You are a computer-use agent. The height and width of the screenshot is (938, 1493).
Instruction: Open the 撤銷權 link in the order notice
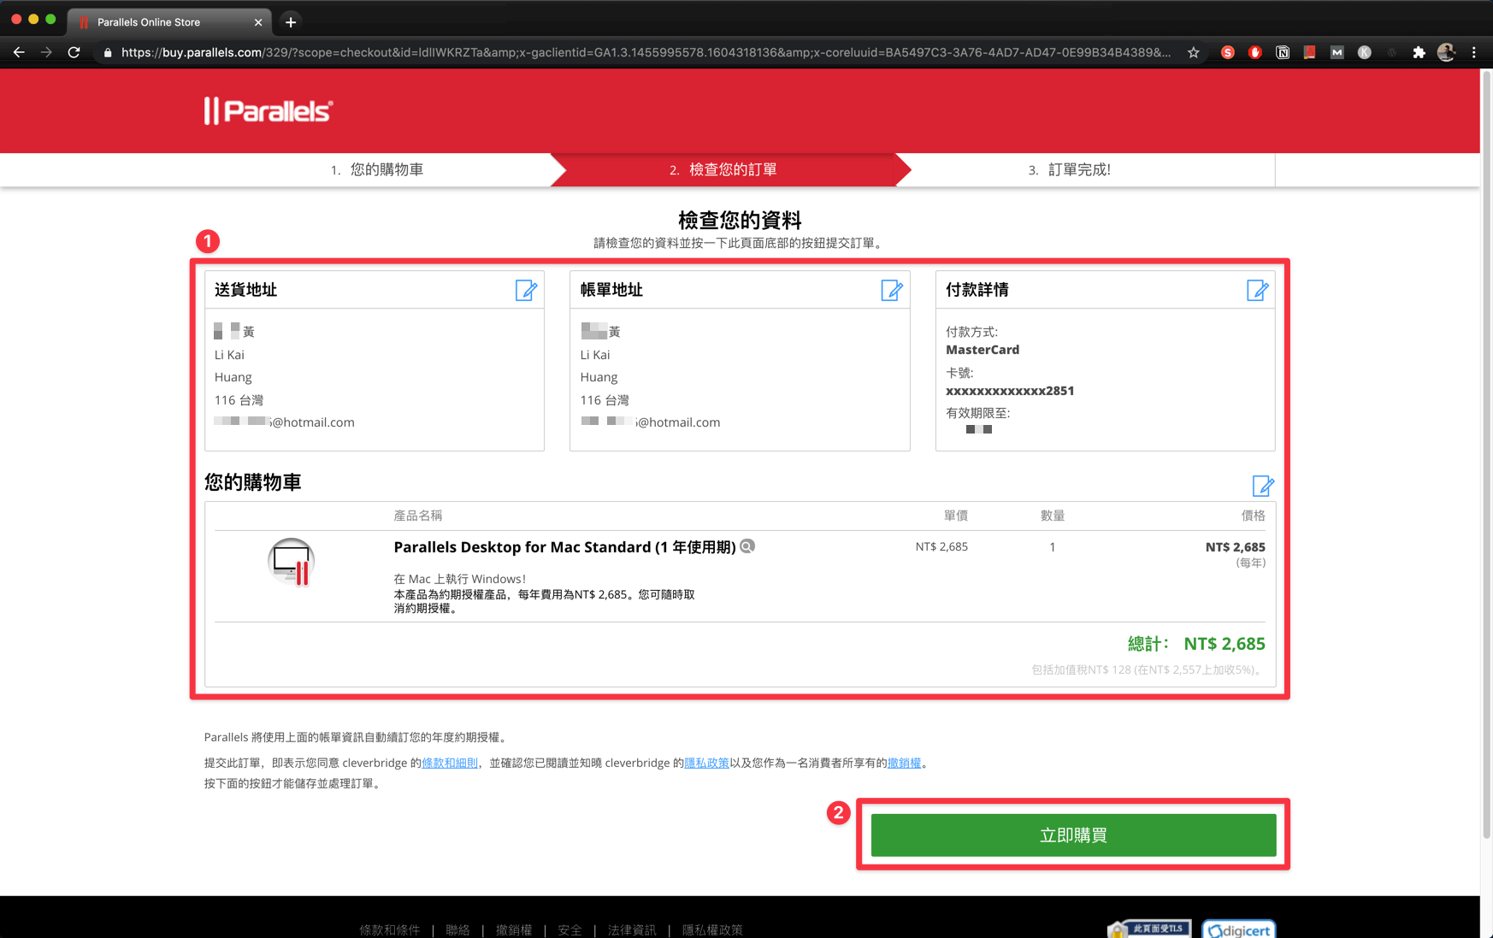point(904,763)
